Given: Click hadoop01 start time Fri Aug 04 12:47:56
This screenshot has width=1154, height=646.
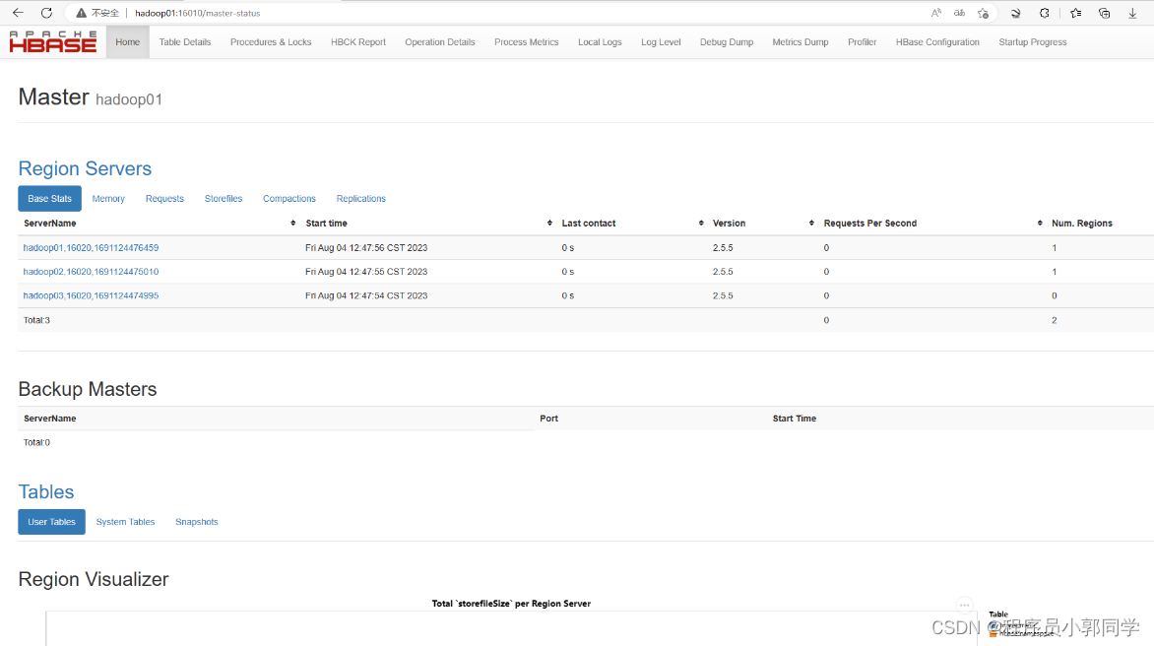Looking at the screenshot, I should 366,248.
